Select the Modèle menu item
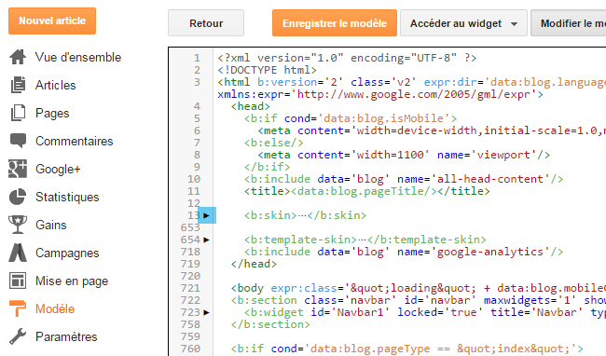606x356 pixels. tap(55, 308)
